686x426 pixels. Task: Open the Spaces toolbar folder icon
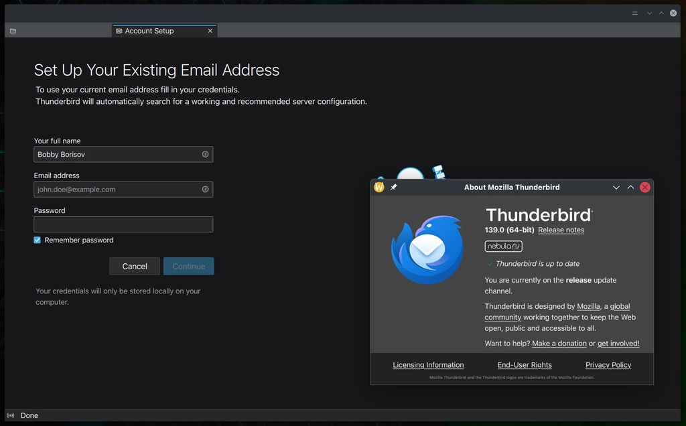12,30
